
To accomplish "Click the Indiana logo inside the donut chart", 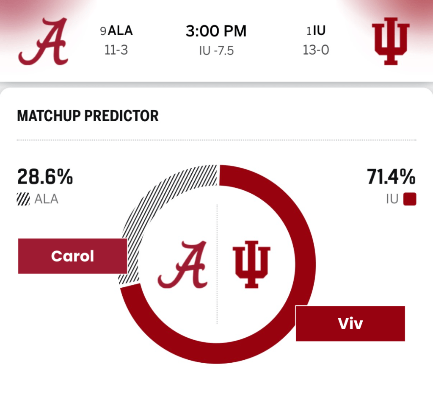I will (251, 264).
